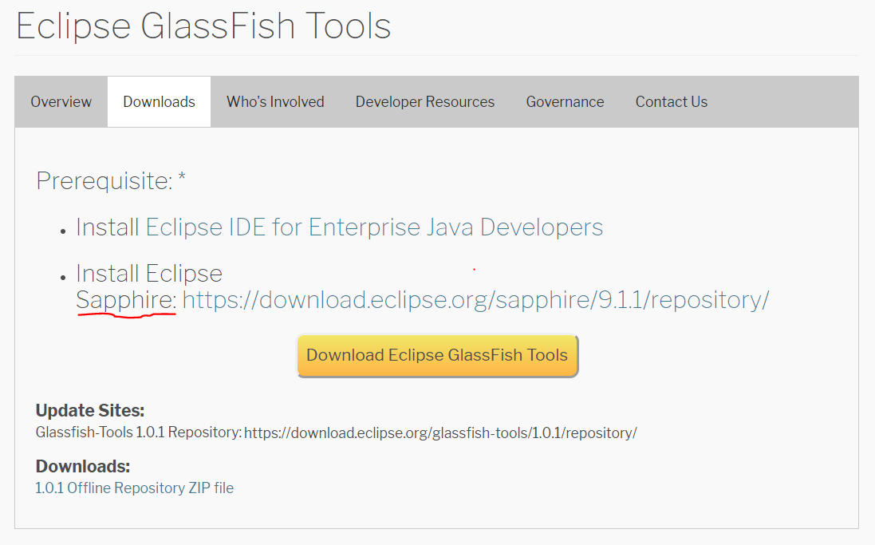The width and height of the screenshot is (875, 545).
Task: Click Download Eclipse GlassFish Tools button
Action: 437,355
